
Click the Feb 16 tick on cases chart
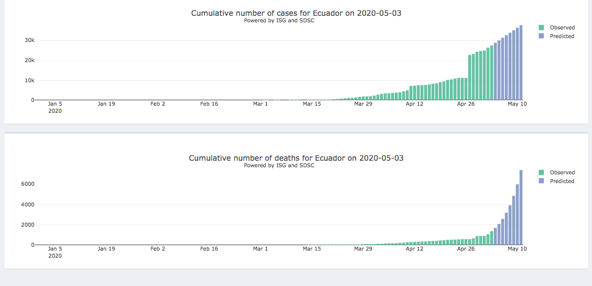tap(209, 104)
